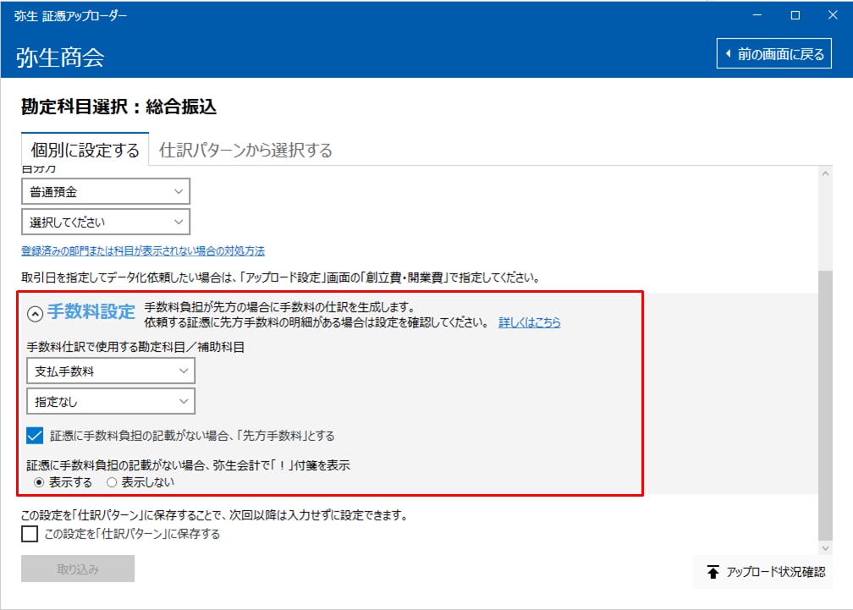Open the 詳しくはこちら link
The image size is (853, 610).
530,322
